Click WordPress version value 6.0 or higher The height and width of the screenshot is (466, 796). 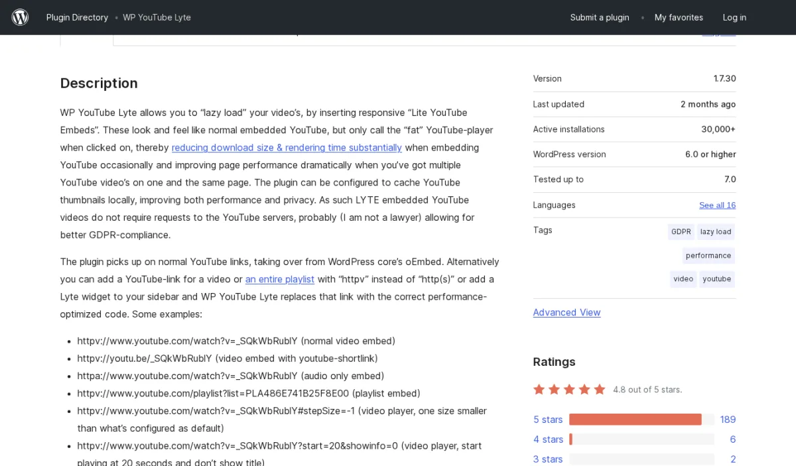click(x=710, y=154)
